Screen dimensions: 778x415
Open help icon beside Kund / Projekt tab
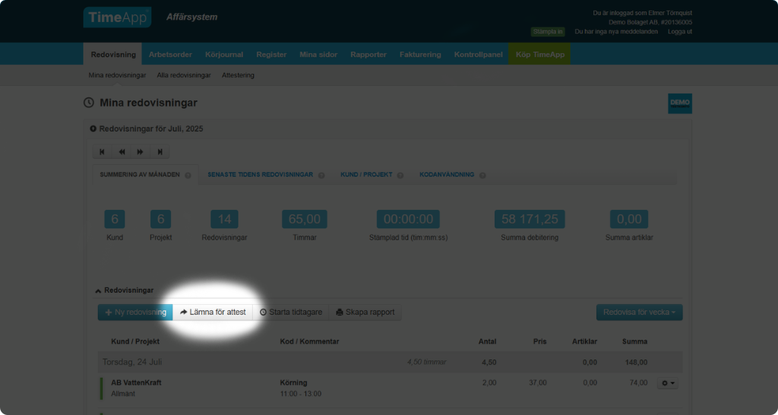tap(400, 176)
